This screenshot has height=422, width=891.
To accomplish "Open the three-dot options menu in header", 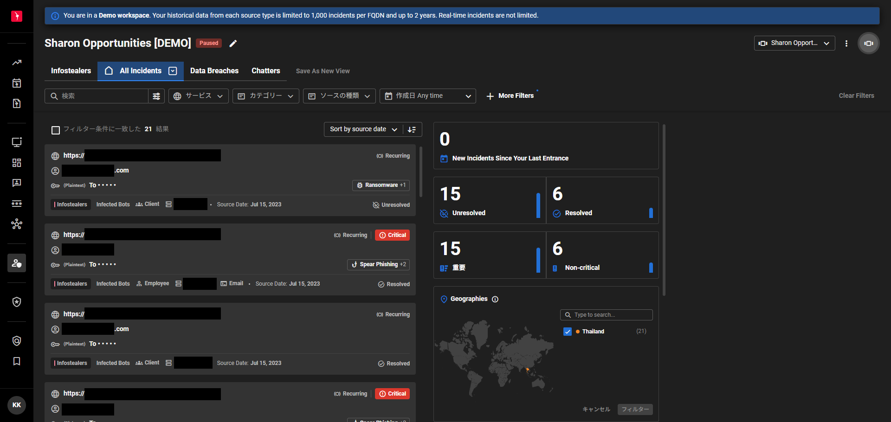I will click(846, 43).
